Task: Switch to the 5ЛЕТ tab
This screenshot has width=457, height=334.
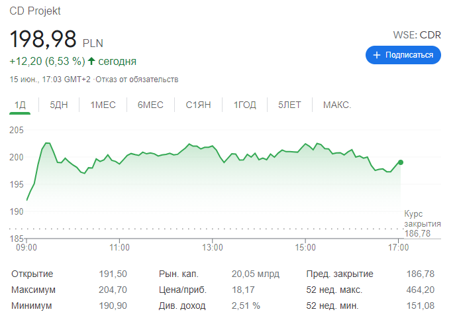Action: point(289,105)
